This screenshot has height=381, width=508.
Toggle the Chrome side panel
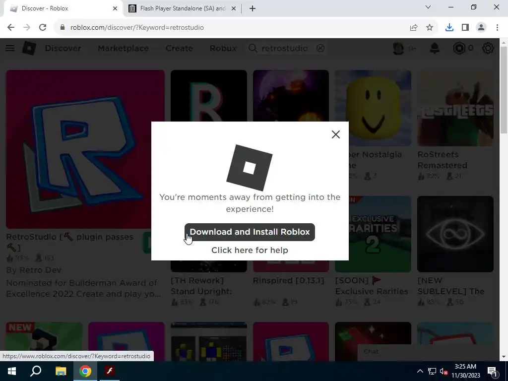coord(465,28)
